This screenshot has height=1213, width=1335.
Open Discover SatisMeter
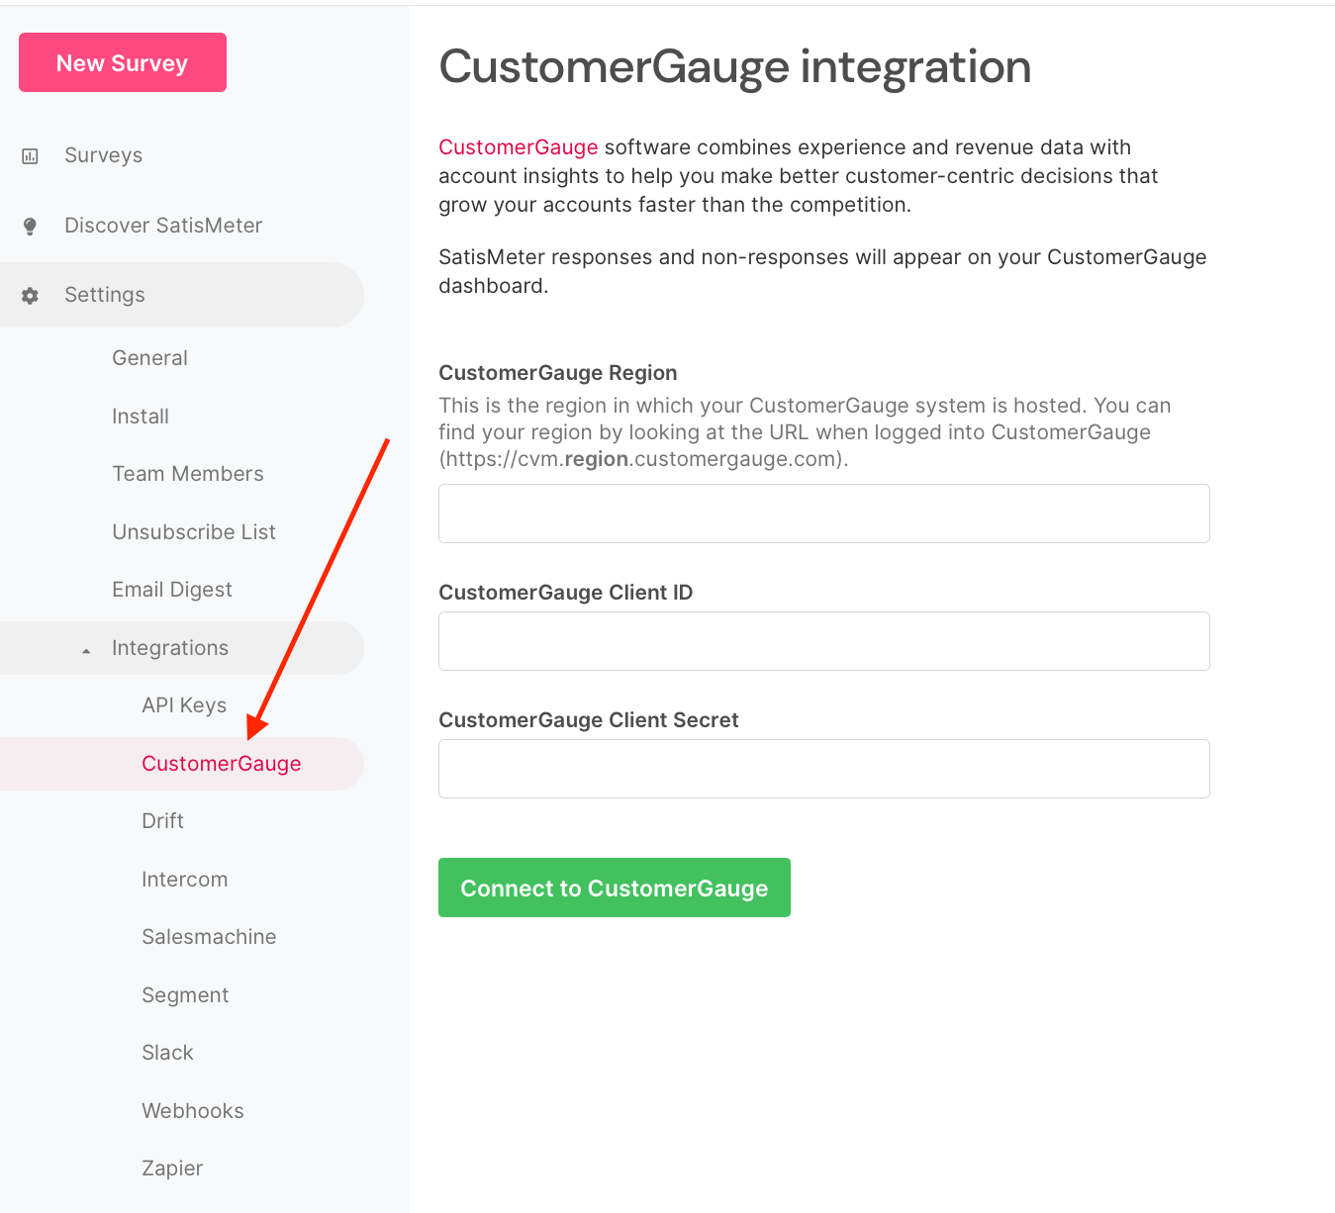pos(163,226)
